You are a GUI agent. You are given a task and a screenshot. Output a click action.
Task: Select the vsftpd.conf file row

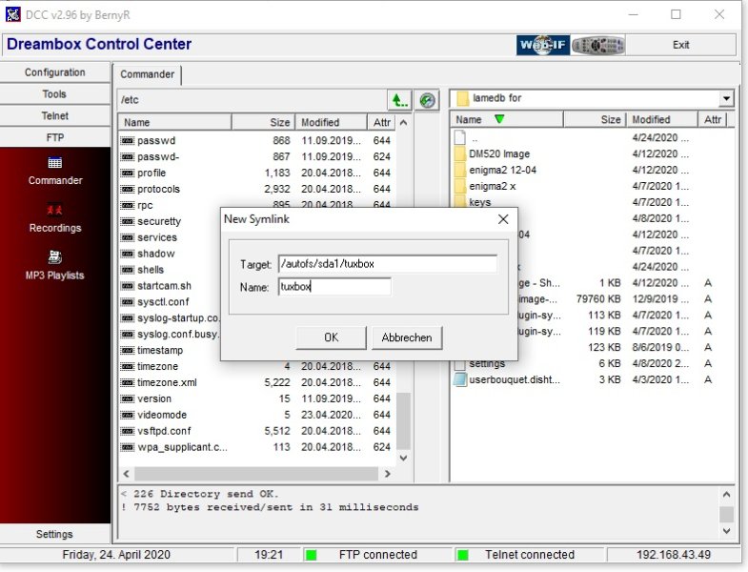pyautogui.click(x=256, y=431)
